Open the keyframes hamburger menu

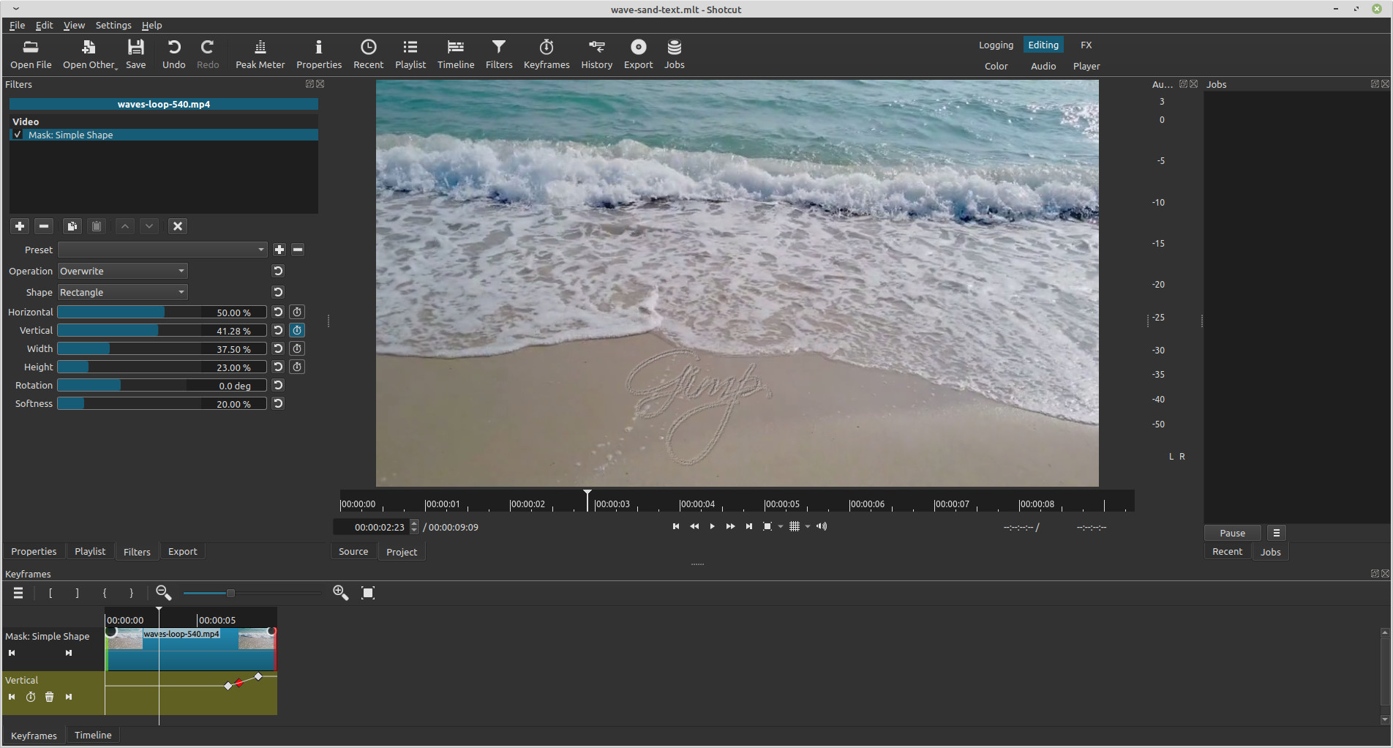tap(18, 593)
